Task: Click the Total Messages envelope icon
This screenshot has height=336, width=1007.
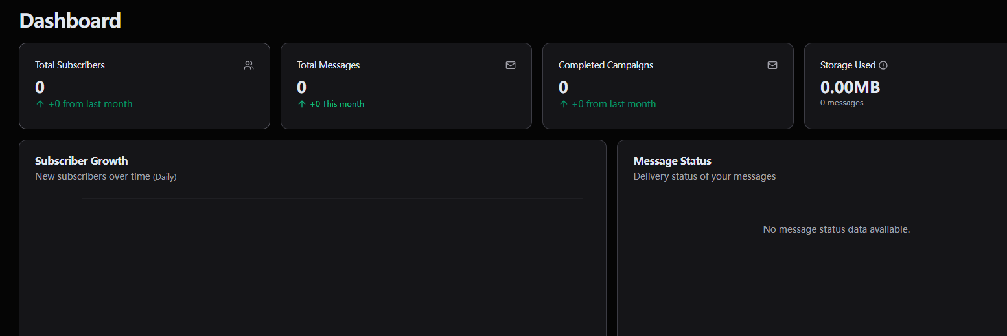Action: point(511,65)
